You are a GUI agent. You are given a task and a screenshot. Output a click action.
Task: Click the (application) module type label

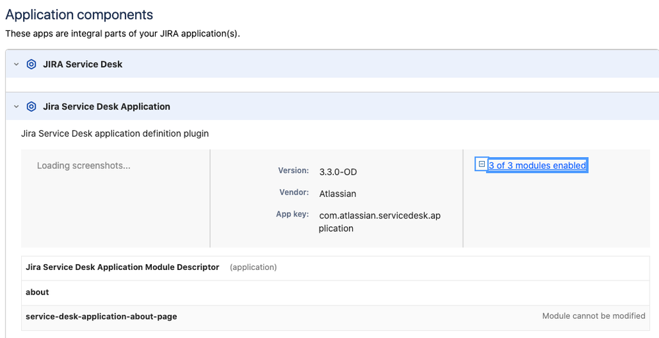pyautogui.click(x=253, y=267)
